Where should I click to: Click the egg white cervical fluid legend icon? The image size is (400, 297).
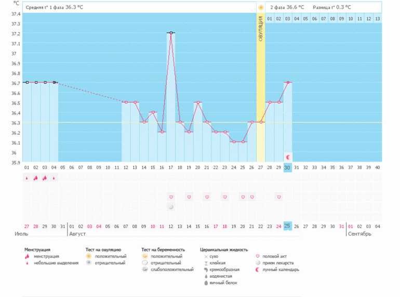point(206,283)
